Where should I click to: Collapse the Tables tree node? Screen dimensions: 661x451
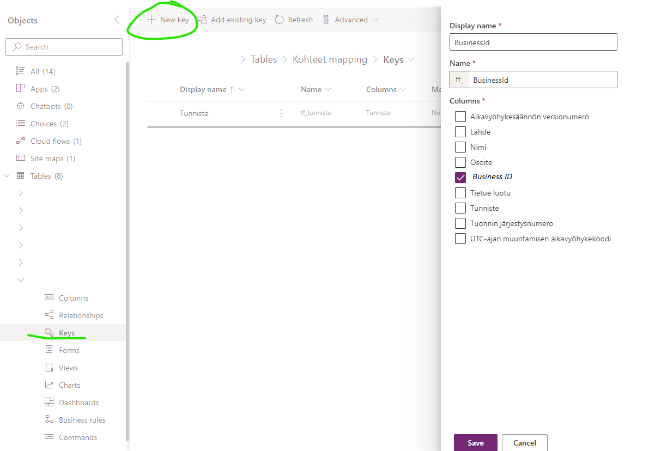(7, 176)
